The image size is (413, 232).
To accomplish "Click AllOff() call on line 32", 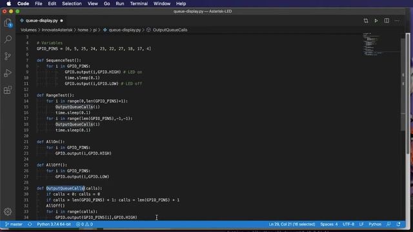I will pos(55,206).
